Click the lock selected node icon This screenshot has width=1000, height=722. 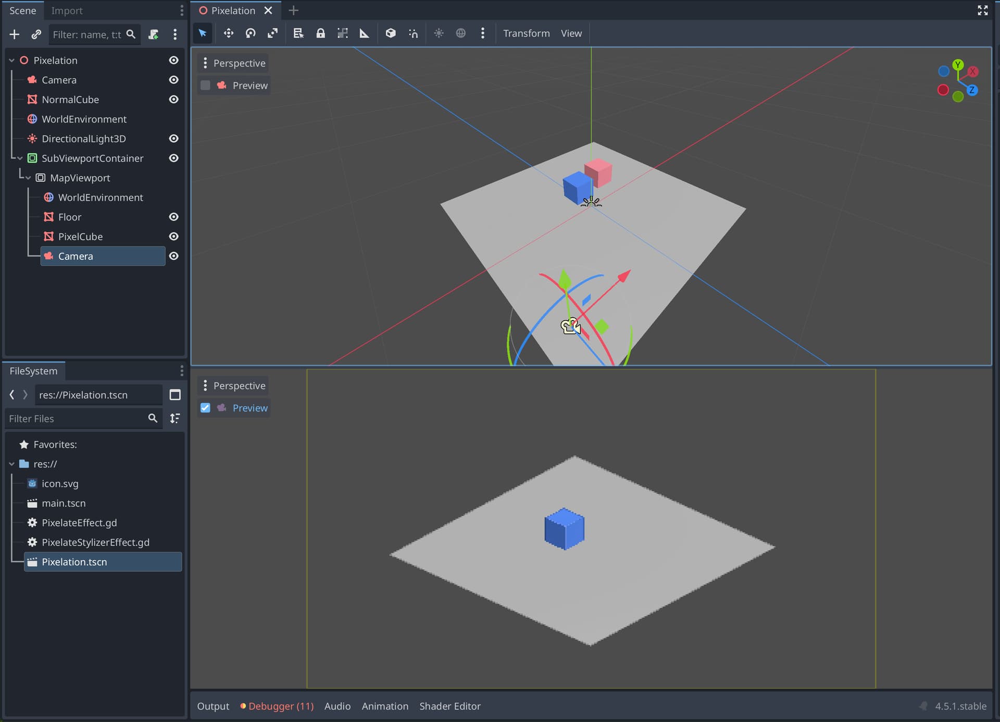[320, 33]
